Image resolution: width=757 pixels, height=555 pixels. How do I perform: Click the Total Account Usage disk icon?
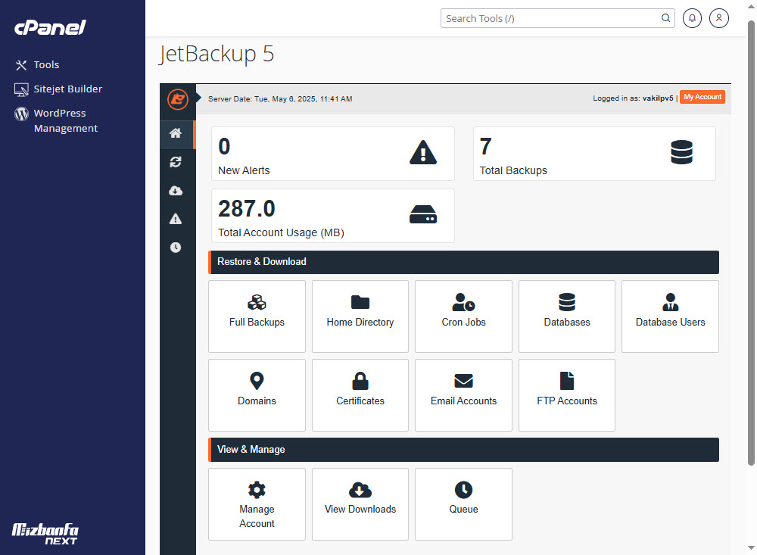[x=423, y=214]
